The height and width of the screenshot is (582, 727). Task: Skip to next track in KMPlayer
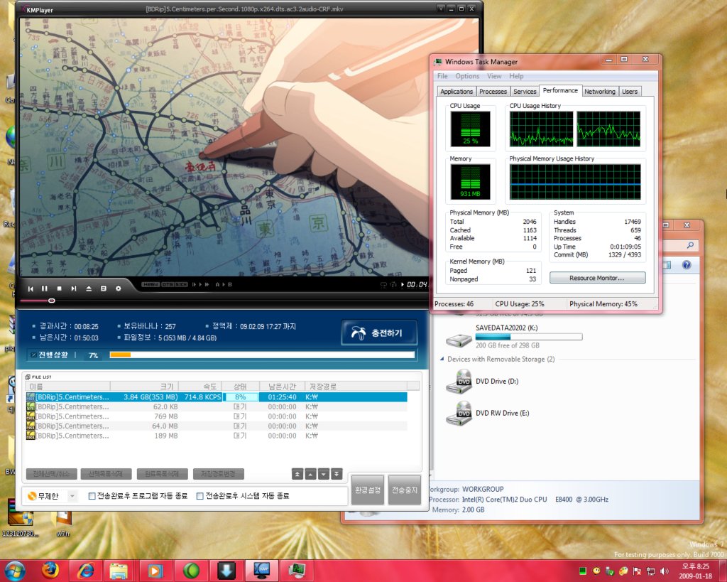[74, 289]
